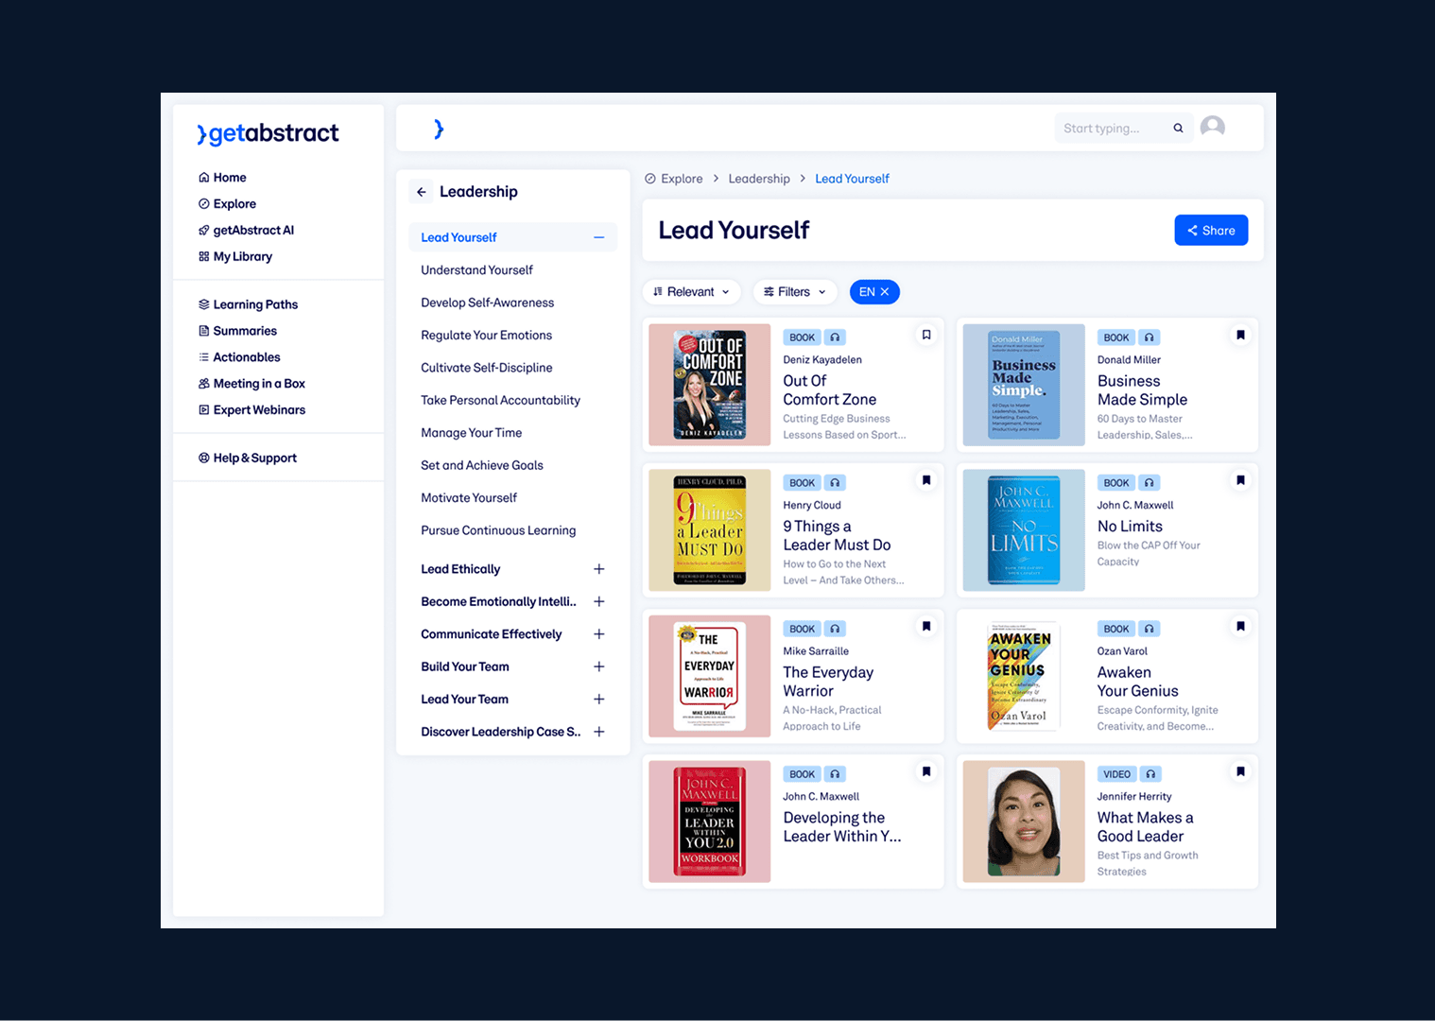Image resolution: width=1435 pixels, height=1021 pixels.
Task: Click Lead Yourself in the breadcrumb
Action: point(852,179)
